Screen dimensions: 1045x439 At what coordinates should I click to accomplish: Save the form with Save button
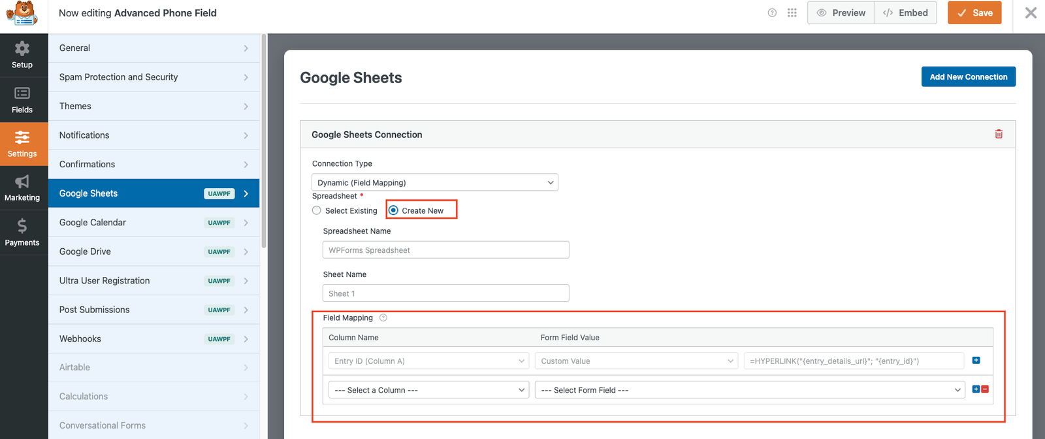(974, 13)
